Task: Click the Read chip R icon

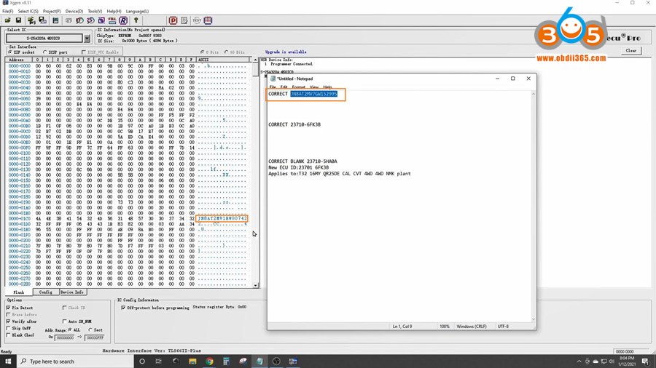Action: (123, 20)
